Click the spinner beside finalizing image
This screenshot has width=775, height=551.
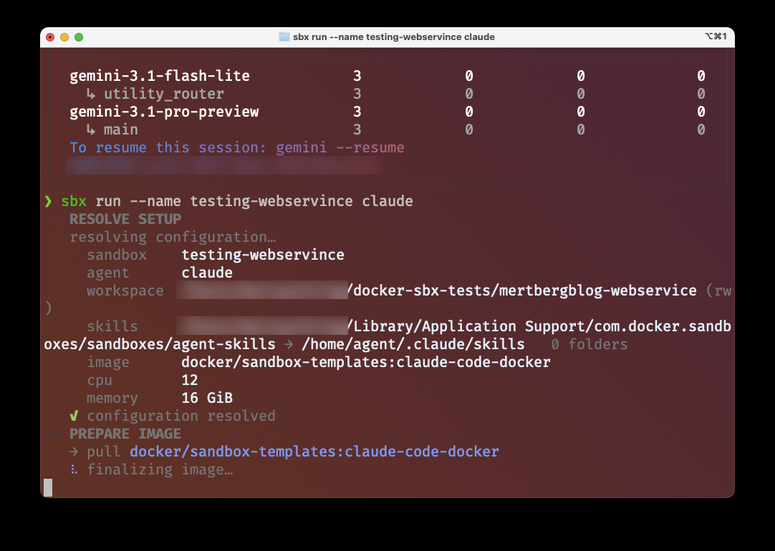pyautogui.click(x=74, y=469)
